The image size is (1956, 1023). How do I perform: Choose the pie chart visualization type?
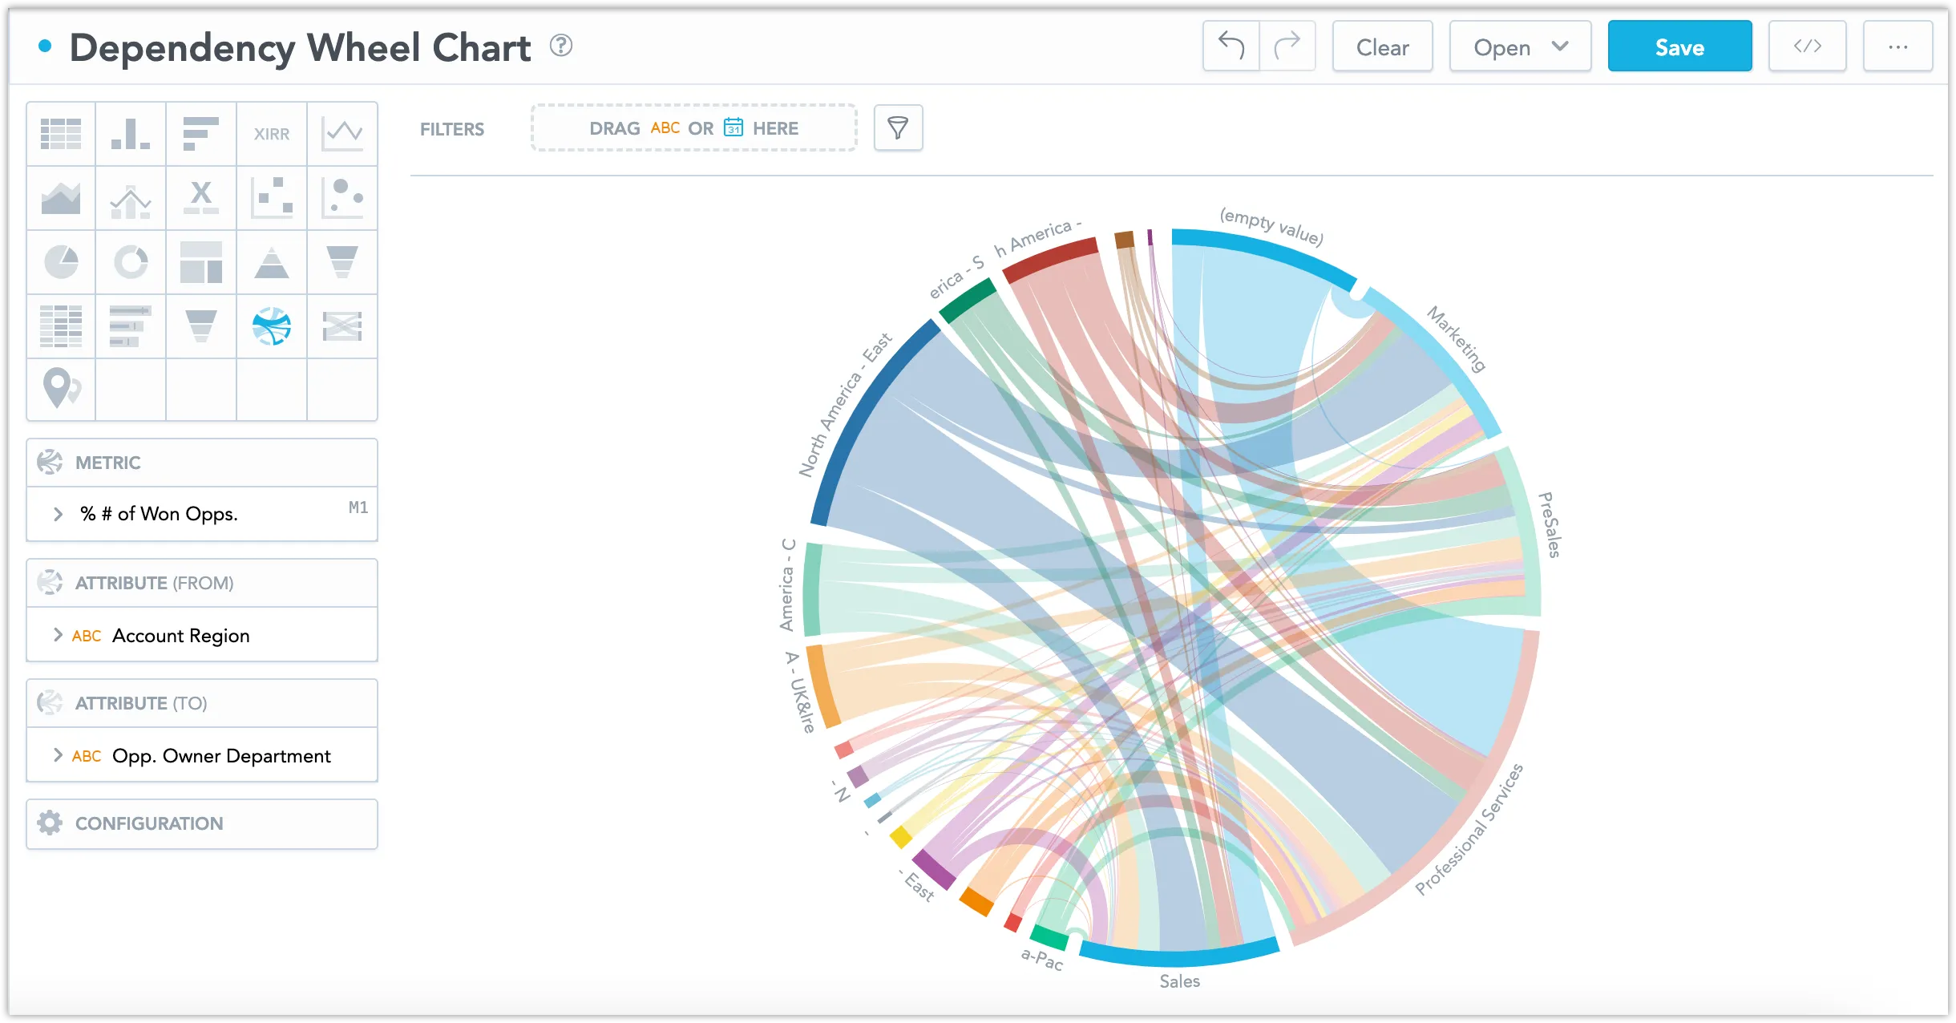61,262
